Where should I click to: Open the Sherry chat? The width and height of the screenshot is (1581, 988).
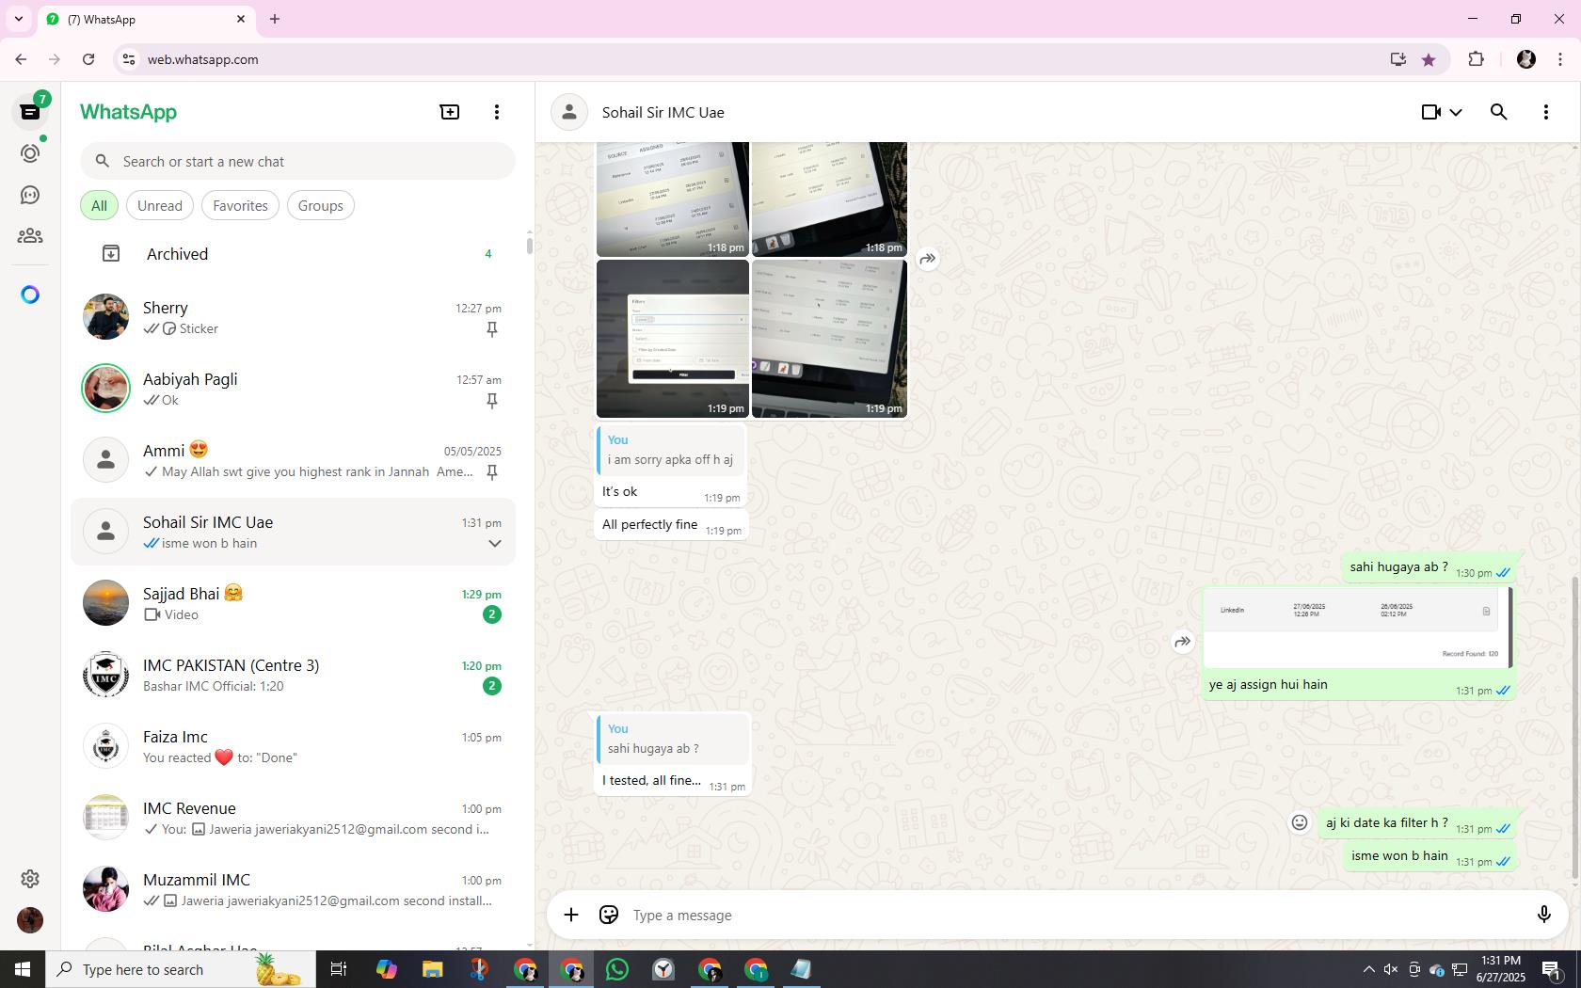[293, 317]
